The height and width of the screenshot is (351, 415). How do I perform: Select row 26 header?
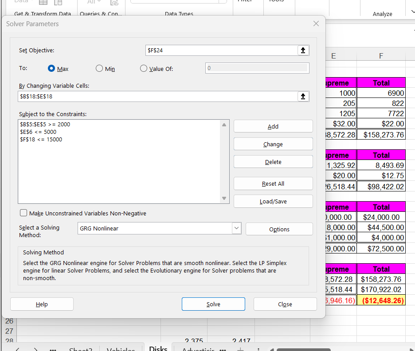coord(9,321)
